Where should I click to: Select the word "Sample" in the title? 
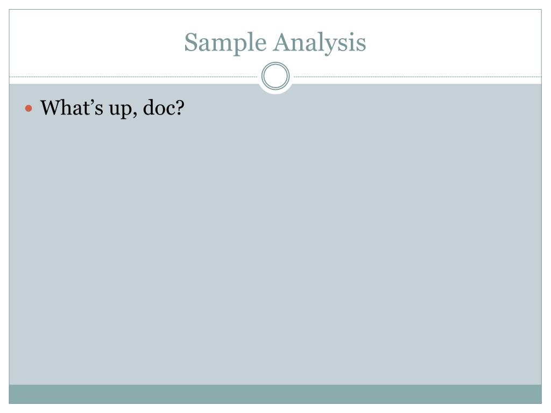pos(225,43)
